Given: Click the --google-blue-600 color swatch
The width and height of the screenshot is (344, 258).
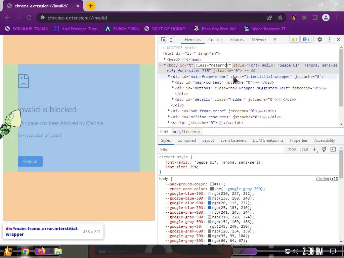Looking at the screenshot, I should pos(210,203).
